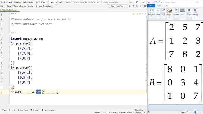Open the Size line thickness option in Paint
This screenshot has height=114, width=203.
click(x=182, y=12)
